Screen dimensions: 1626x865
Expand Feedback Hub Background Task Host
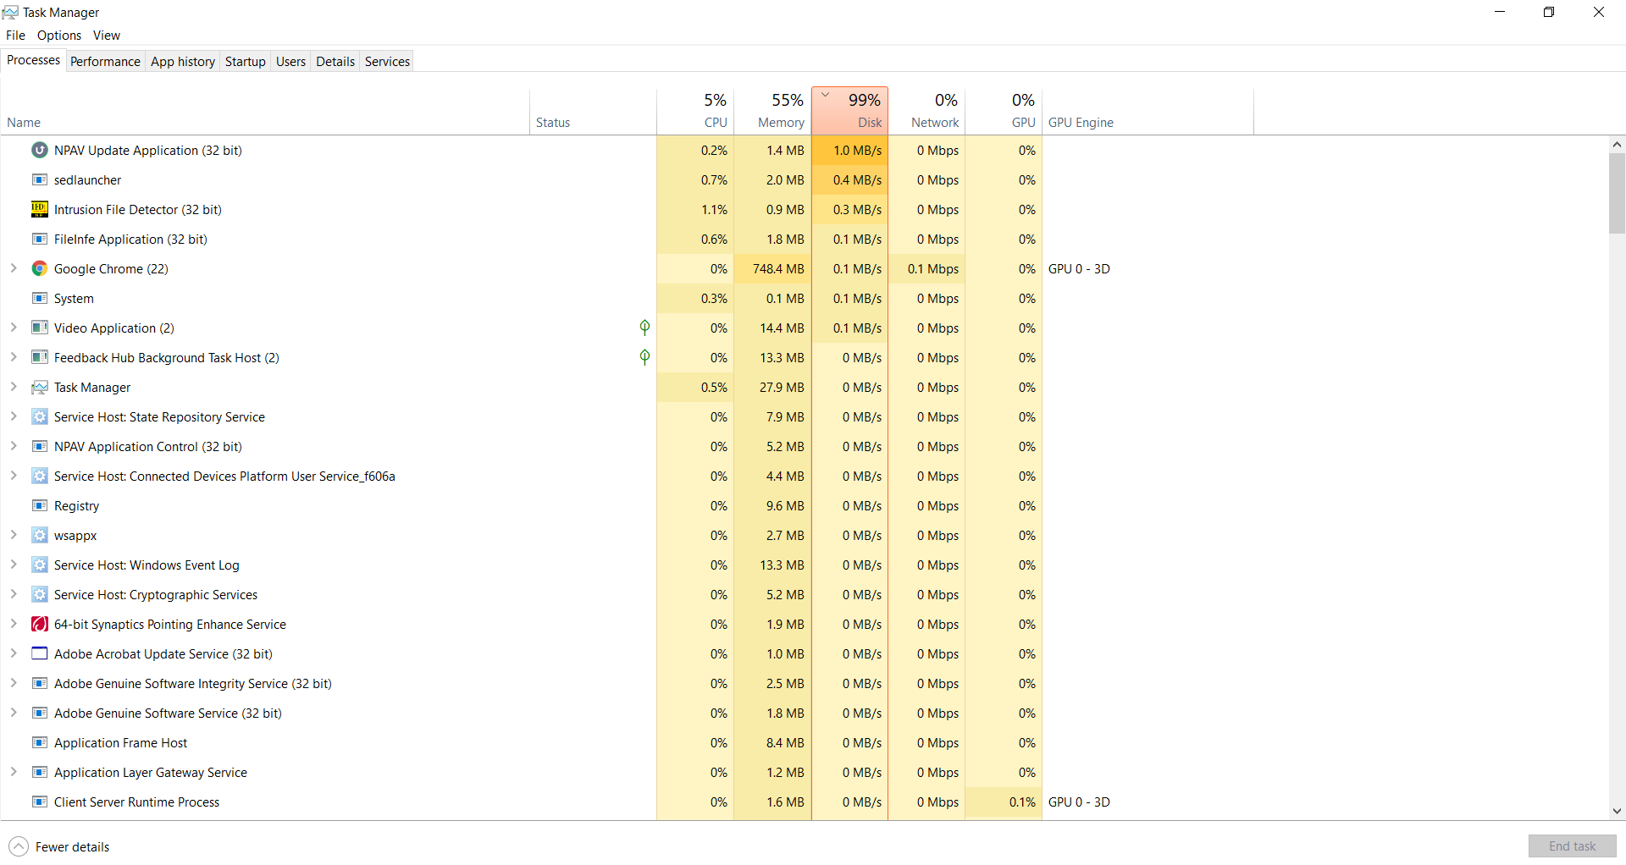click(x=14, y=357)
